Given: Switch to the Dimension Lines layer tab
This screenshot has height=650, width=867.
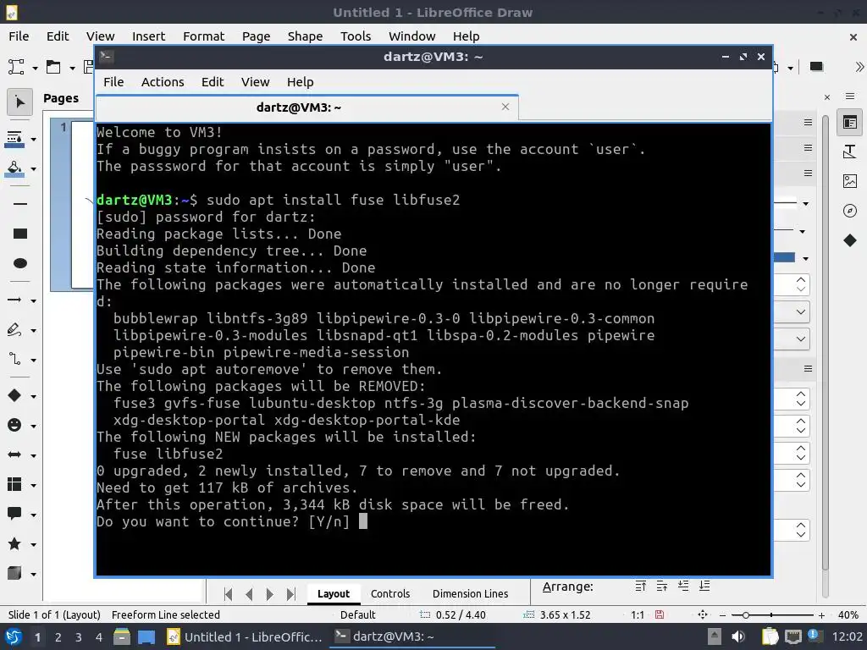Looking at the screenshot, I should click(470, 593).
